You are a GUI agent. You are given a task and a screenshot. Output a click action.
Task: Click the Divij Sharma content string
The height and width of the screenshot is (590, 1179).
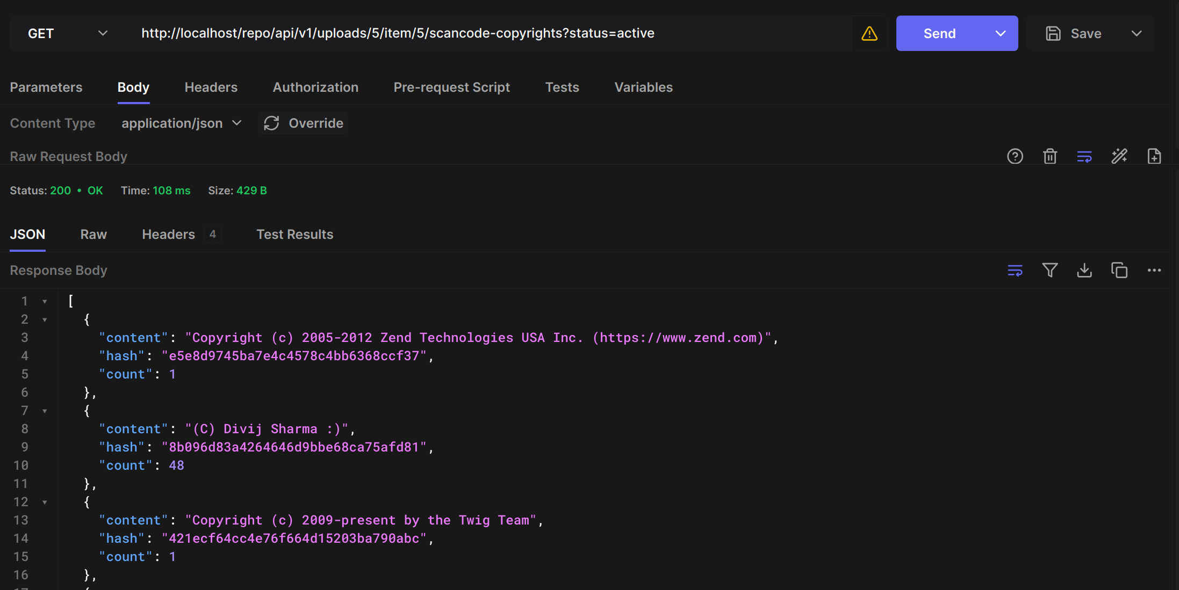tap(267, 429)
